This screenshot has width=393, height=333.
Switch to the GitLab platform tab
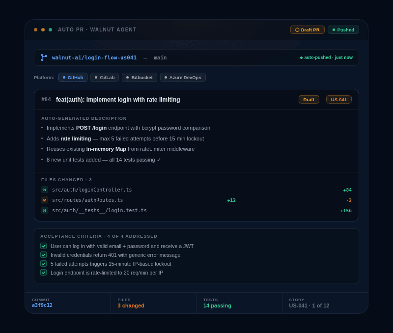104,77
